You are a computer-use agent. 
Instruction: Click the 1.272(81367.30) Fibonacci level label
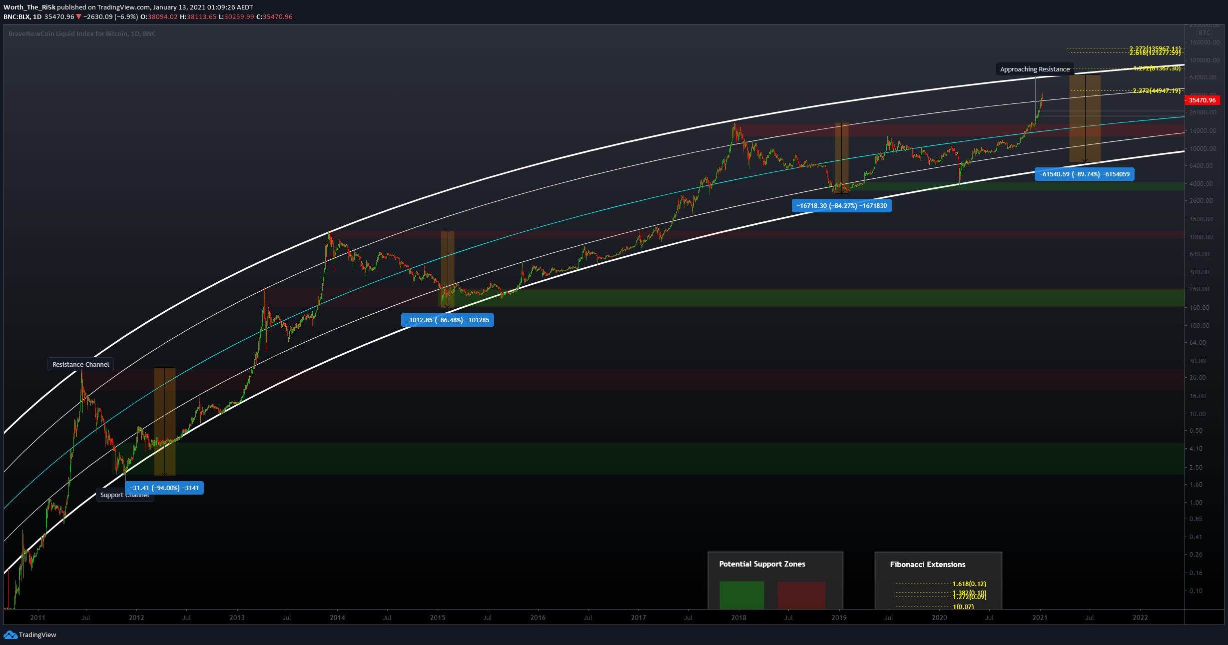[1157, 68]
